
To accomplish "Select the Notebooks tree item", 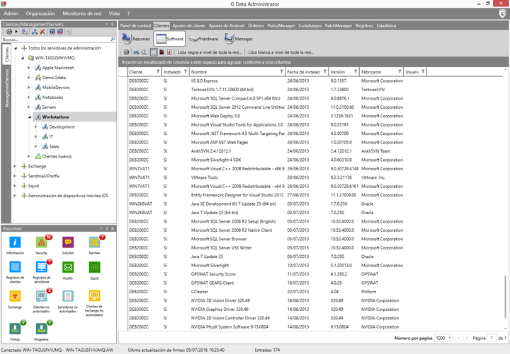I will click(x=52, y=98).
